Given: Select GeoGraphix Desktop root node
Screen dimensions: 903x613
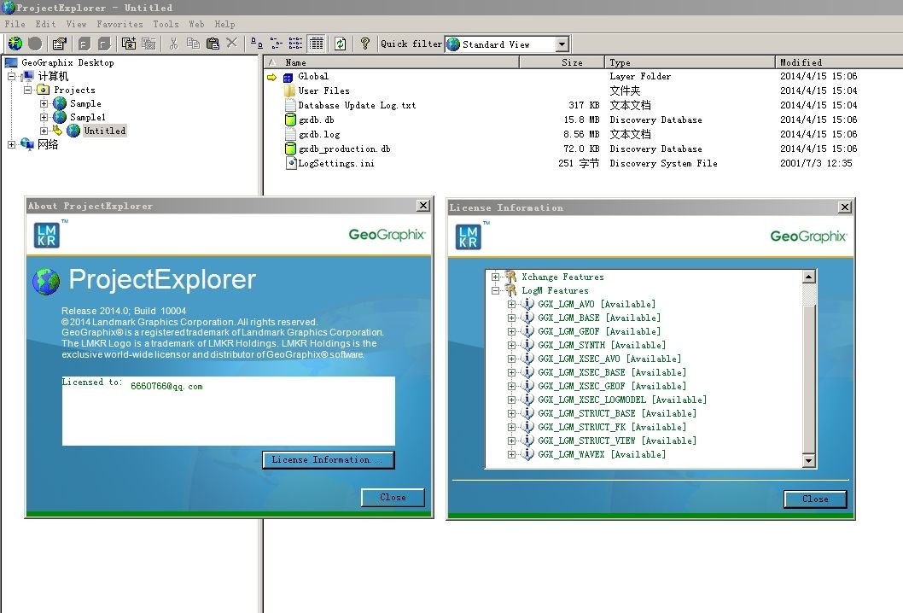Looking at the screenshot, I should click(67, 62).
